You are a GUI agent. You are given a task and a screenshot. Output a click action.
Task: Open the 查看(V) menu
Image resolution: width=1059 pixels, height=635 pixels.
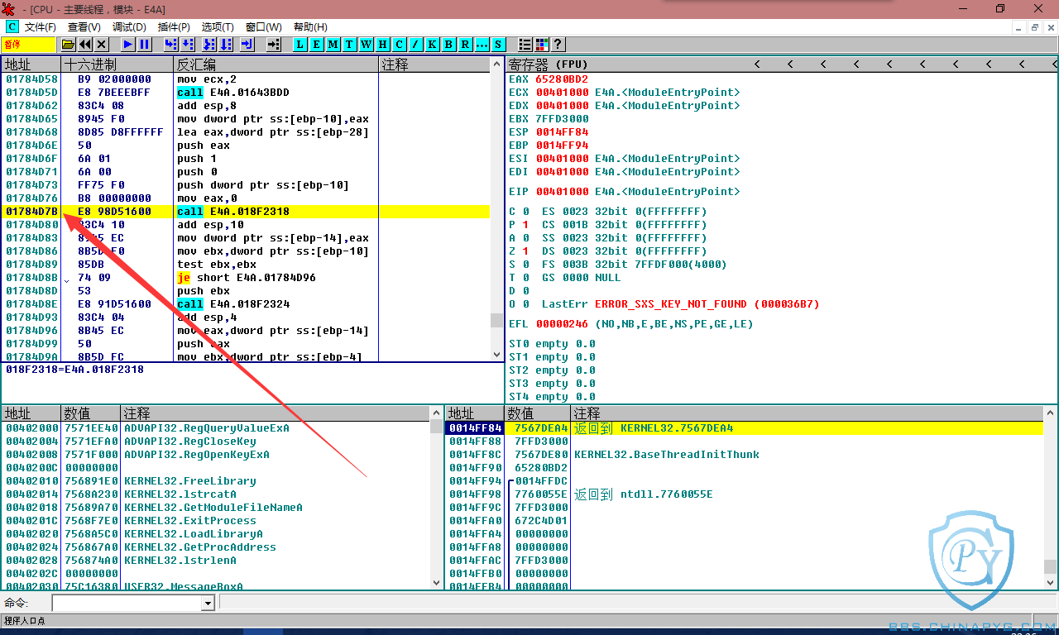point(84,27)
